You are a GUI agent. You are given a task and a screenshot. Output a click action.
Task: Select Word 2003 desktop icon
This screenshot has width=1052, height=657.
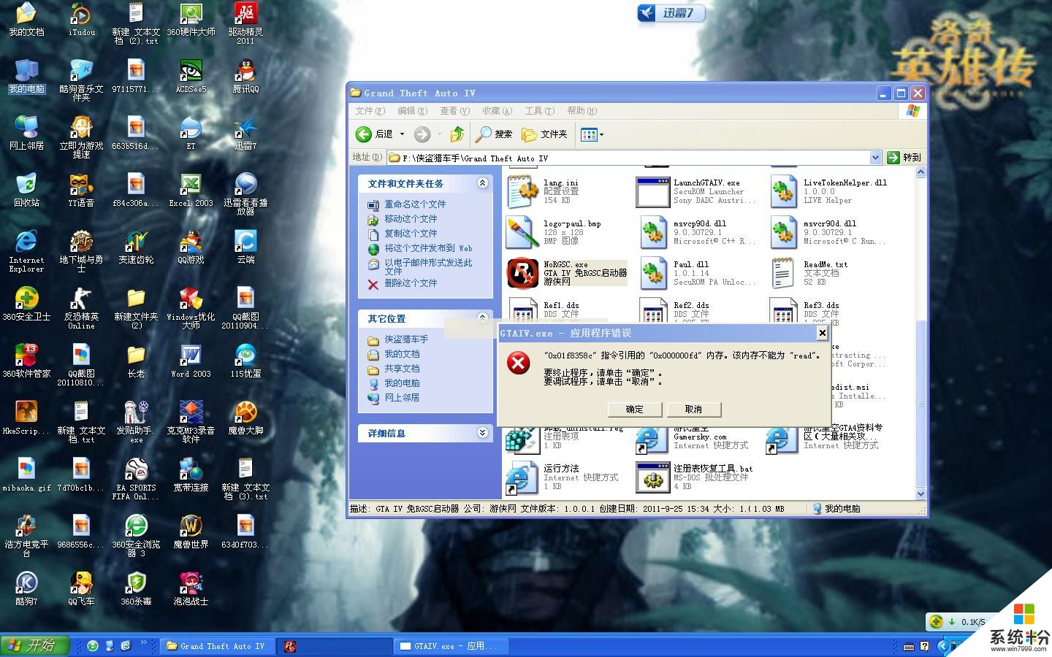[191, 361]
